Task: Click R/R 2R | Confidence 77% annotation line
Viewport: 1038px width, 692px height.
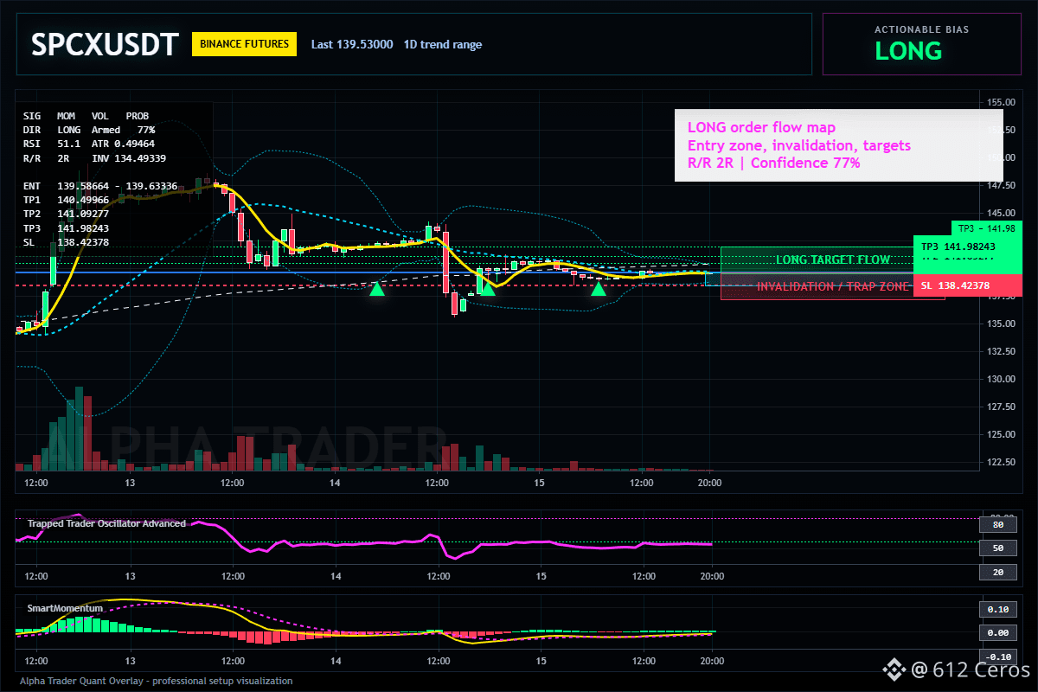Action: click(773, 163)
